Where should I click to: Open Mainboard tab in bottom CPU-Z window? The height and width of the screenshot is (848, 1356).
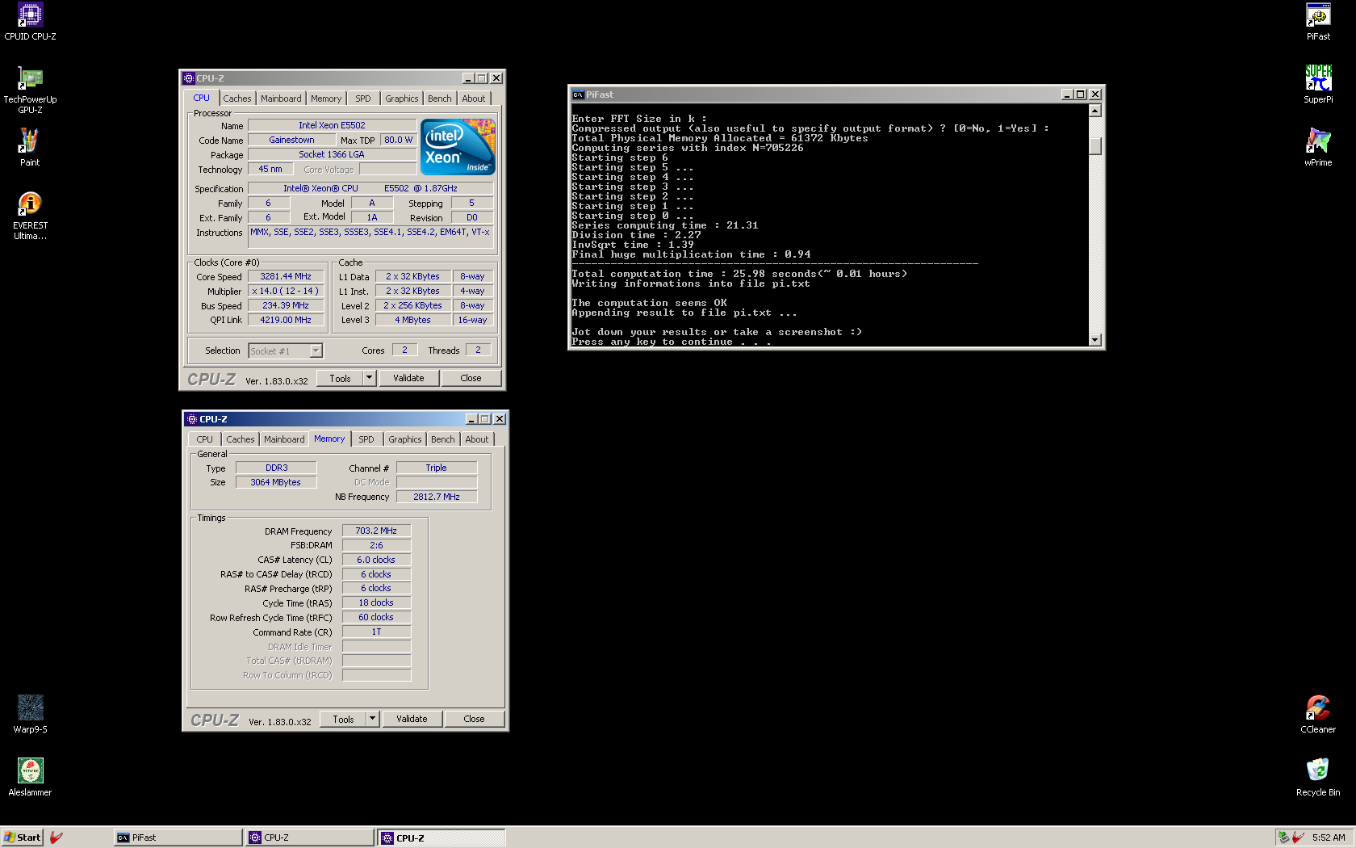(284, 439)
